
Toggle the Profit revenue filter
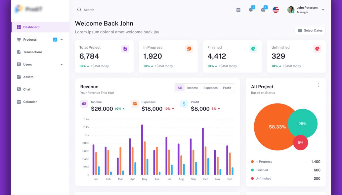pyautogui.click(x=227, y=88)
